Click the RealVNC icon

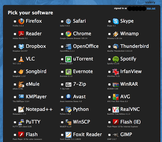116,110
